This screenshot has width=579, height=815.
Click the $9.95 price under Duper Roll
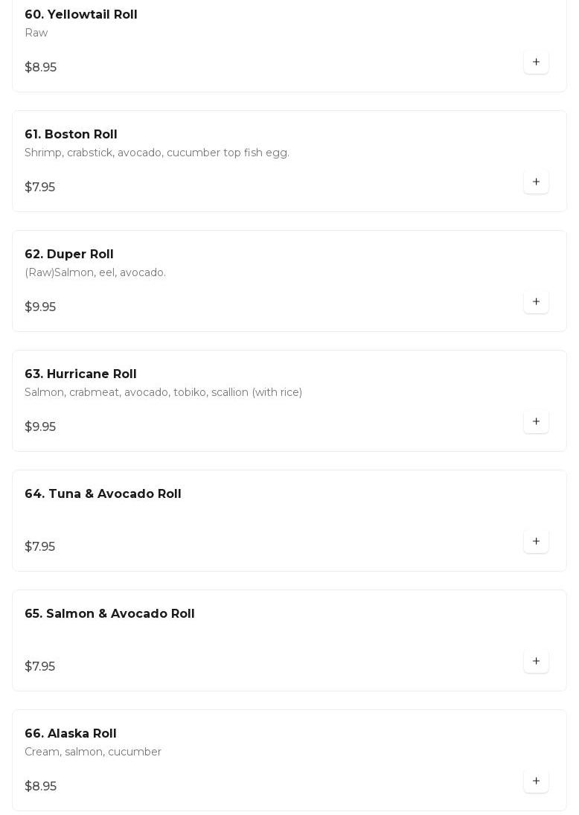(x=40, y=307)
